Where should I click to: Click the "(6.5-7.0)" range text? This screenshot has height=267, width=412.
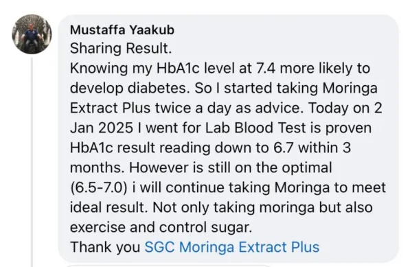pos(99,187)
